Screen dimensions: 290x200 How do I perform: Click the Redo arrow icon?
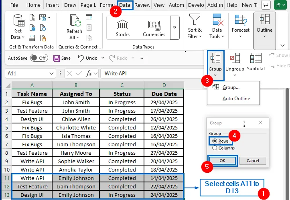[112, 58]
